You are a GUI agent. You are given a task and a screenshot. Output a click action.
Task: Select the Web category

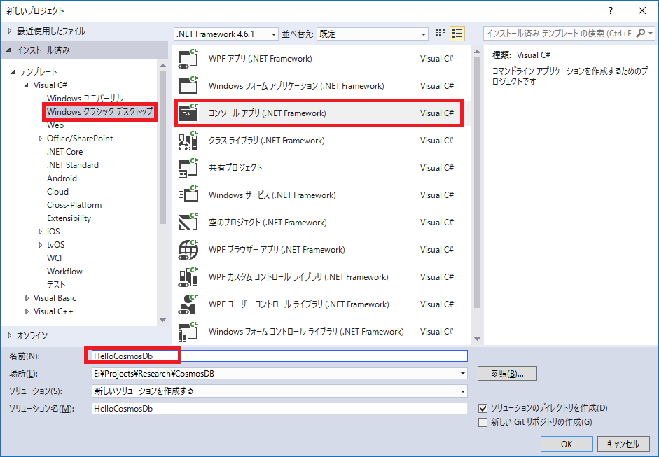[55, 125]
